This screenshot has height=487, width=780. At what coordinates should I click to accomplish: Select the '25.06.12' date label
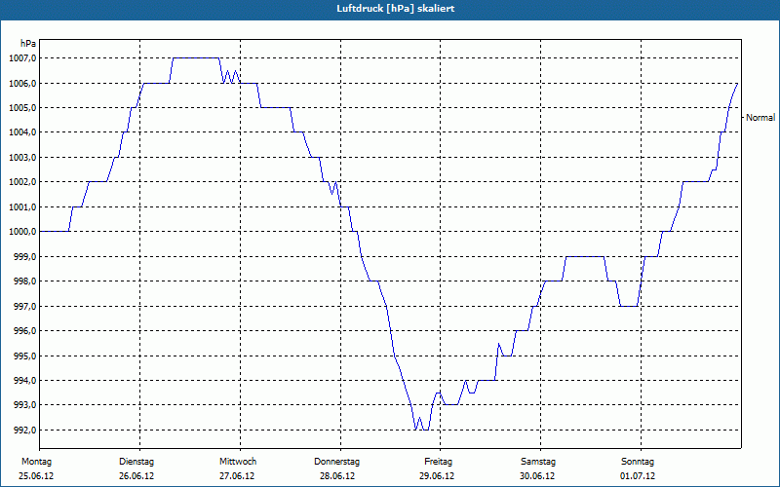tap(36, 476)
